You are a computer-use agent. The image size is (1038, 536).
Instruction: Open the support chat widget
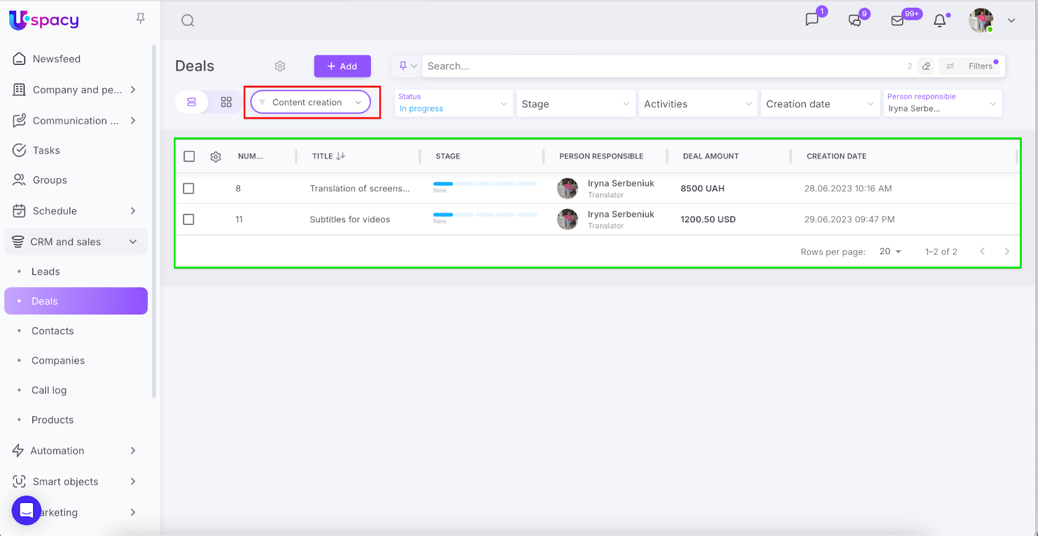(x=27, y=511)
